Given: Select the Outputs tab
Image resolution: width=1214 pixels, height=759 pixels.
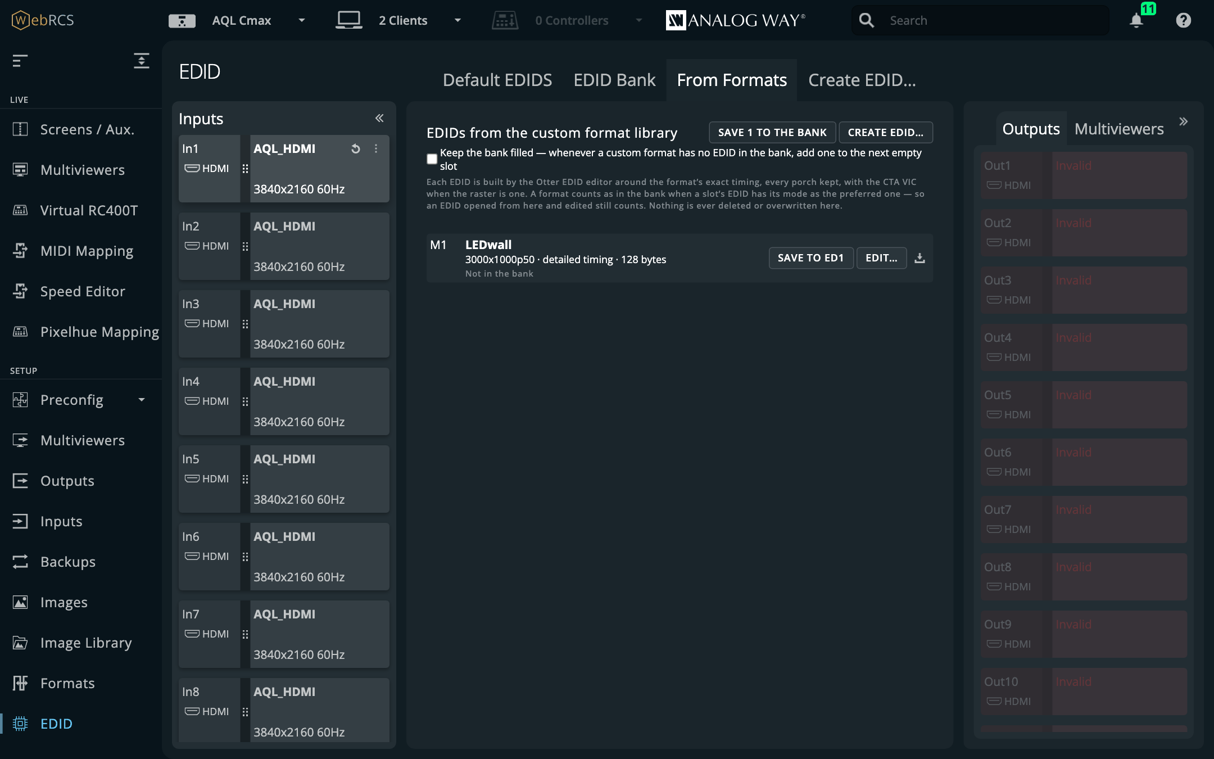Looking at the screenshot, I should pos(1031,129).
